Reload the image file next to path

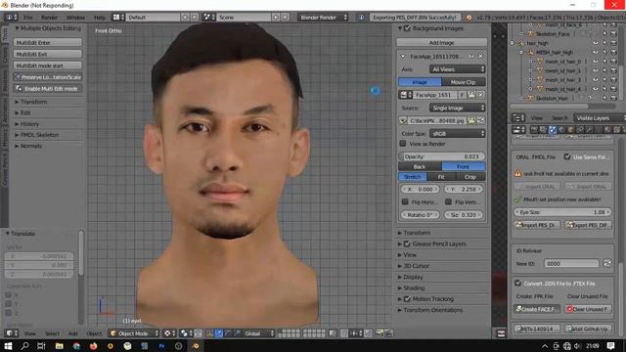pyautogui.click(x=480, y=120)
